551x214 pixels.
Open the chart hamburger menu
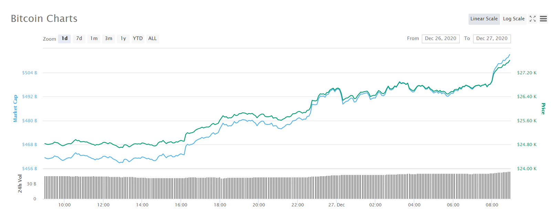click(x=543, y=19)
